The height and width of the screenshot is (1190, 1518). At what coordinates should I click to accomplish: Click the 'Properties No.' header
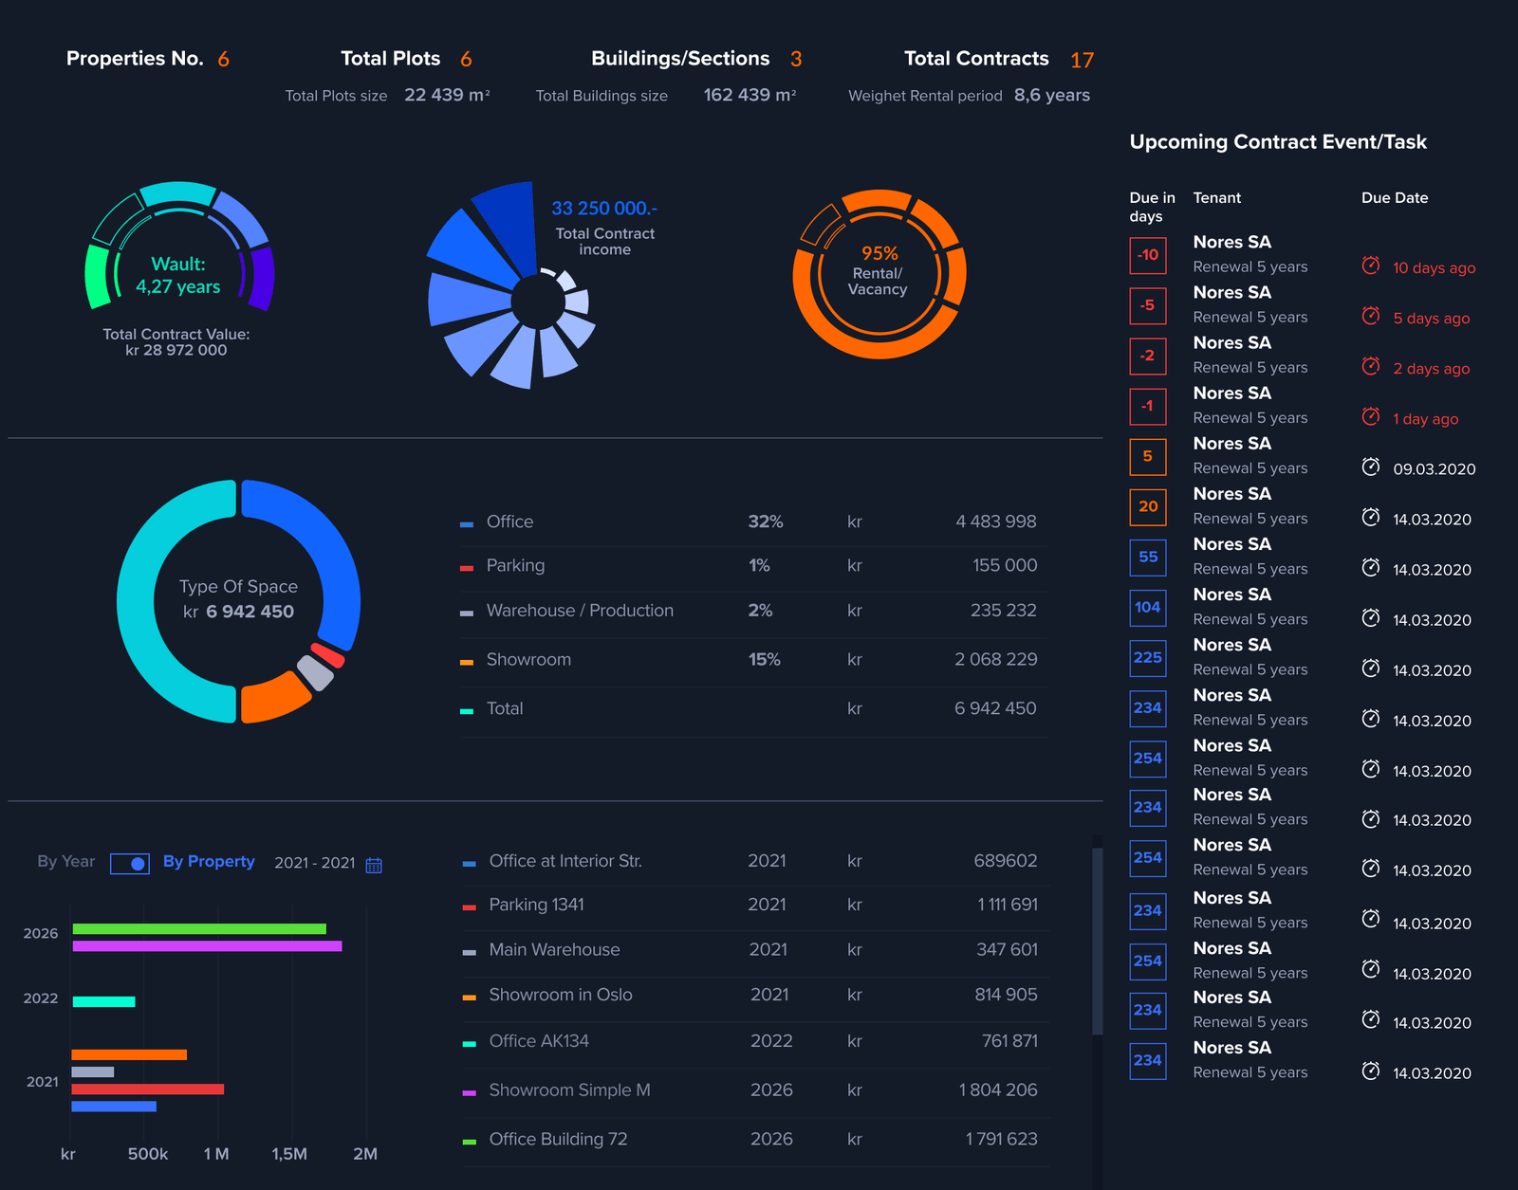[135, 59]
